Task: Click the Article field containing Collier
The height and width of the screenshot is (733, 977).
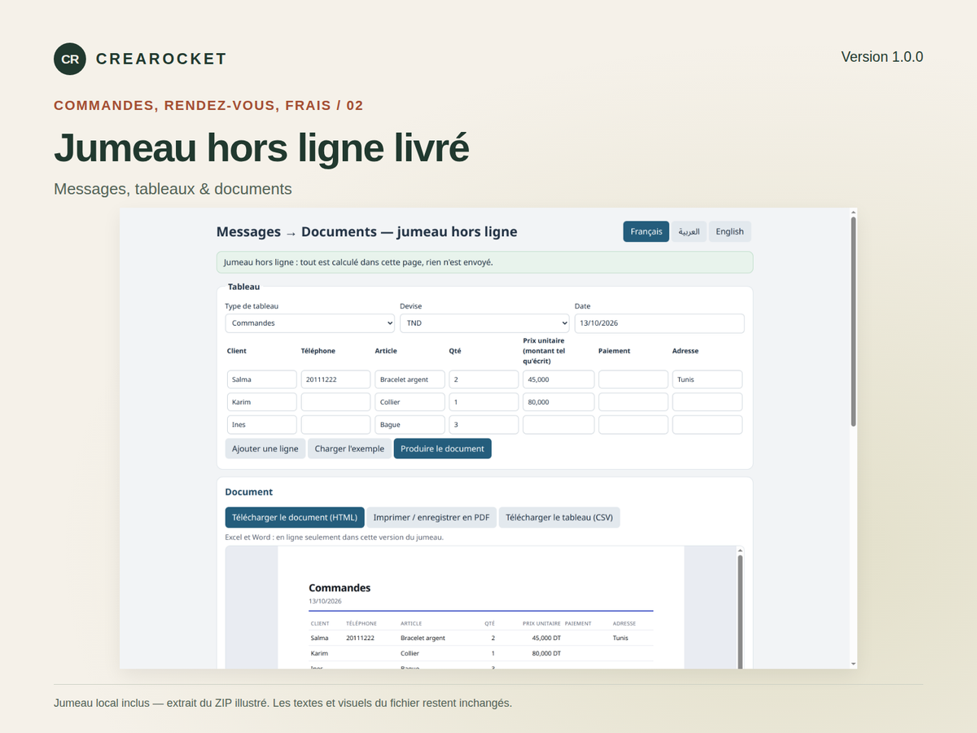Action: [x=410, y=402]
